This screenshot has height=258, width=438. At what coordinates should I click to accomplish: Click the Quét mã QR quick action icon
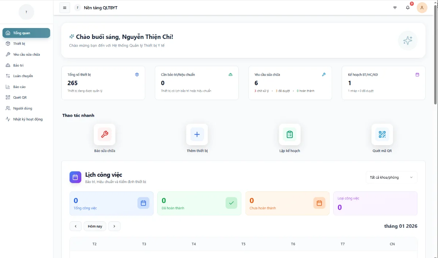[x=382, y=134]
